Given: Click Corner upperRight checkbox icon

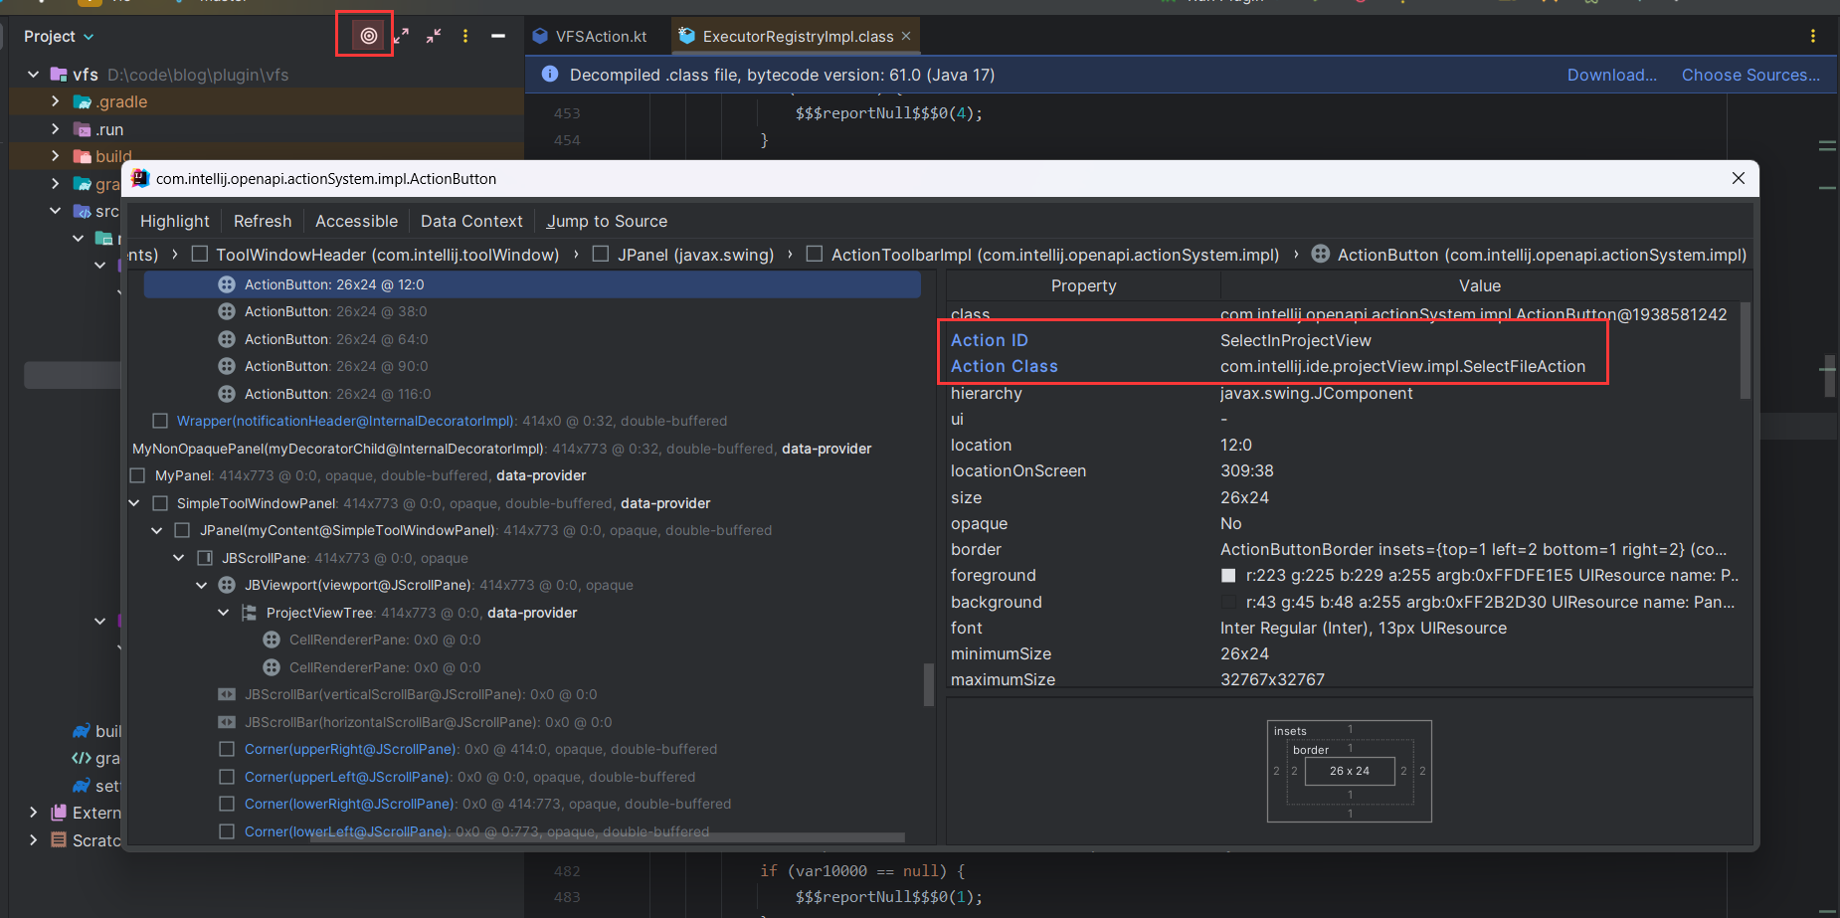Looking at the screenshot, I should coord(227,749).
